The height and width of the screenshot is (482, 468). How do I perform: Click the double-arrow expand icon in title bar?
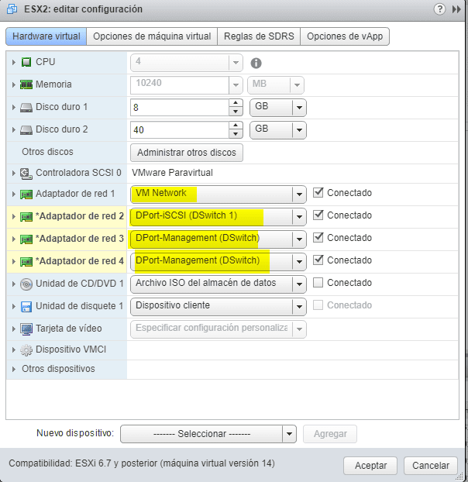456,9
